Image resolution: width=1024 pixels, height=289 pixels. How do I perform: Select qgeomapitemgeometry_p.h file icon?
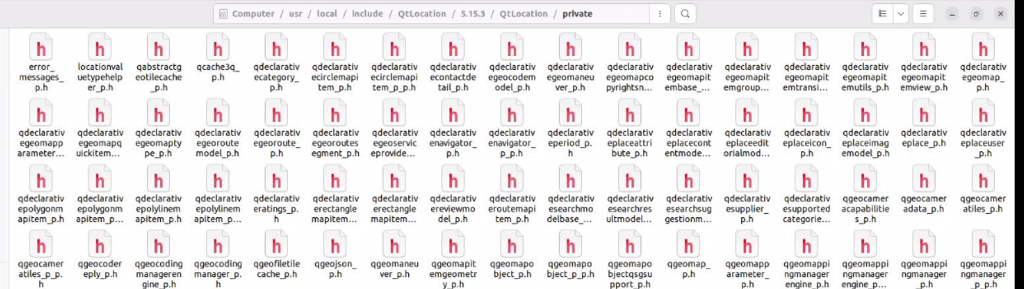(x=453, y=244)
